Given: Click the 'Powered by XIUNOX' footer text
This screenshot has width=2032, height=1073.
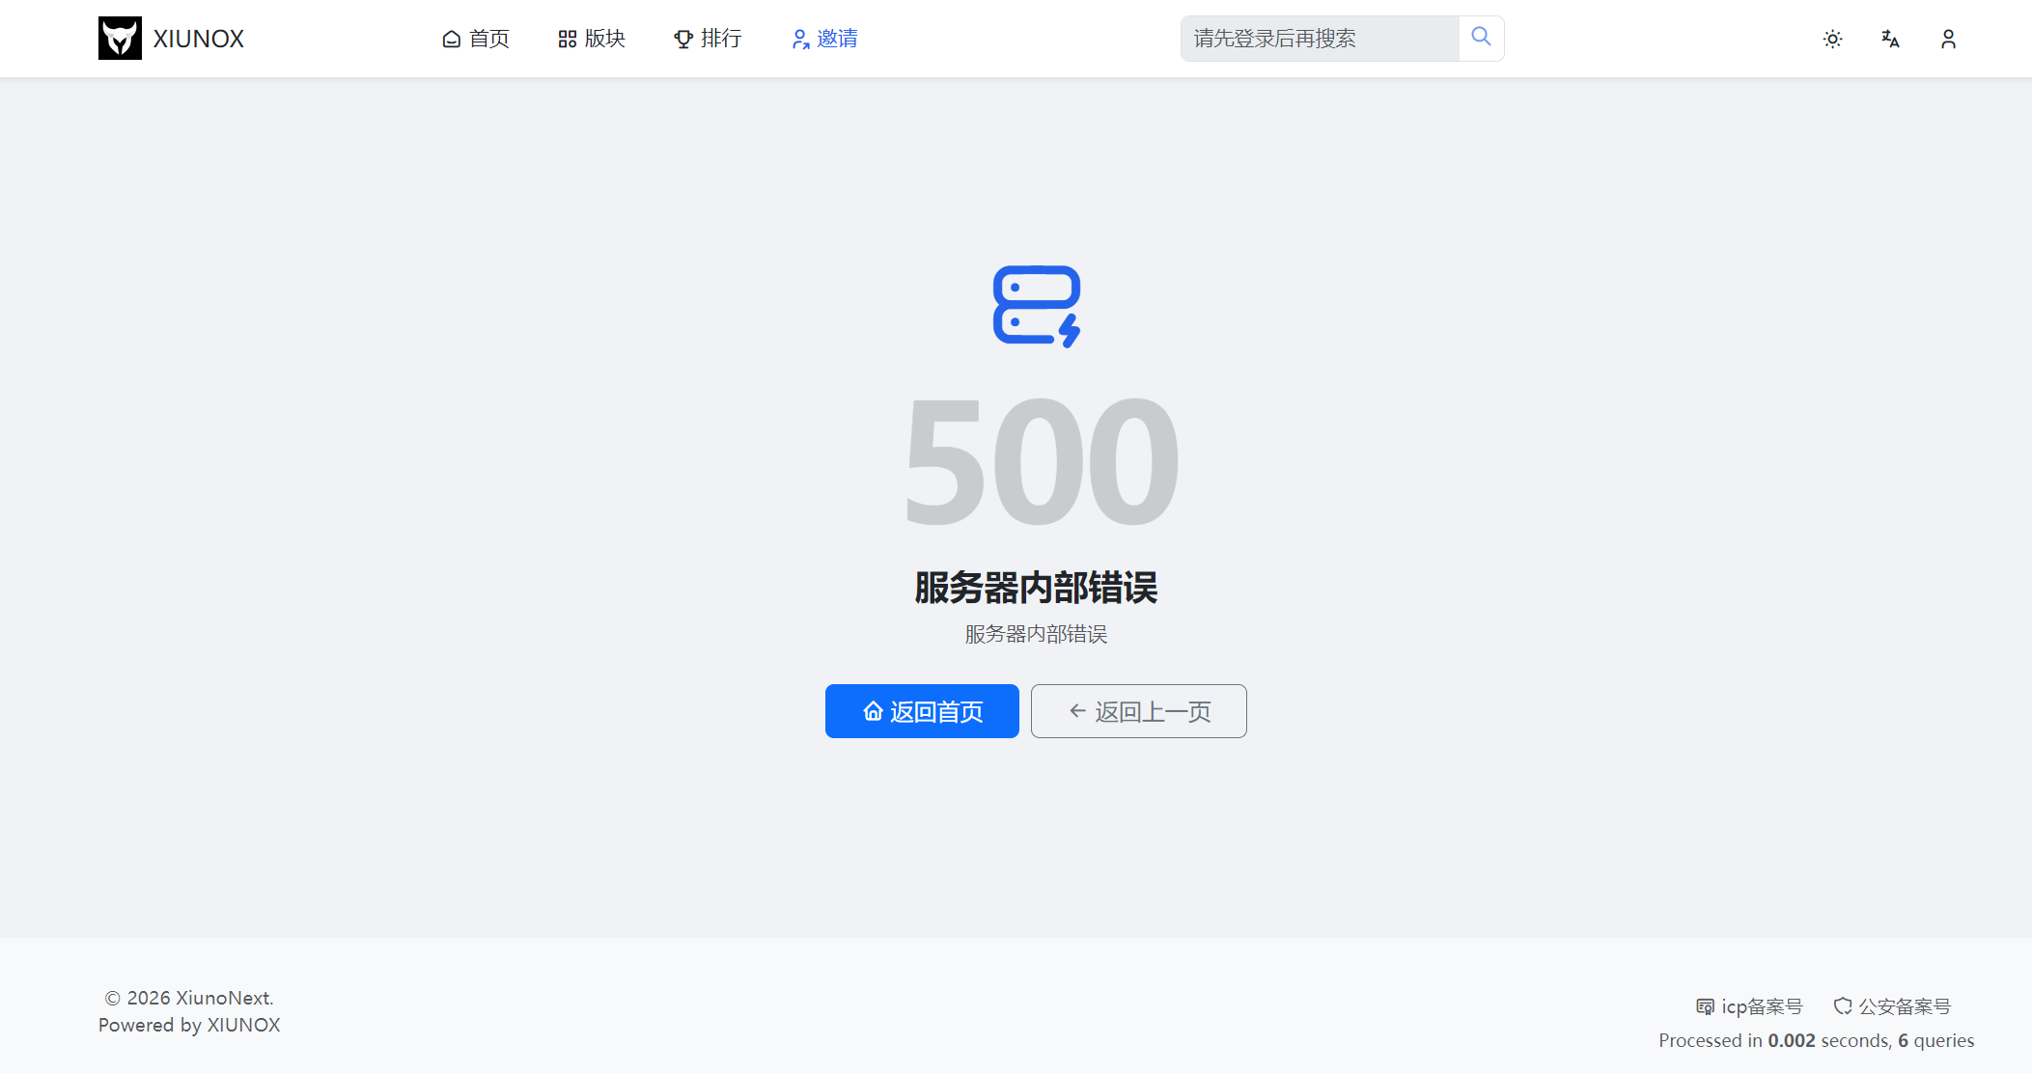Looking at the screenshot, I should point(189,1025).
